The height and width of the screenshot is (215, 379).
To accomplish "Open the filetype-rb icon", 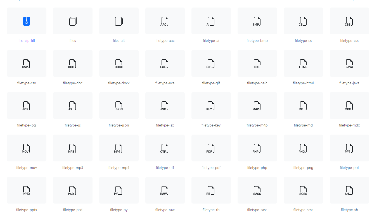I will coord(211,190).
